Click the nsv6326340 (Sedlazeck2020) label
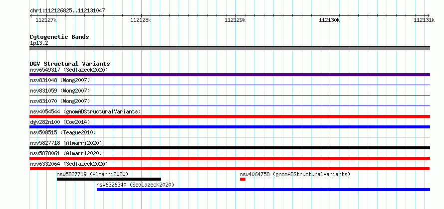Image resolution: width=444 pixels, height=209 pixels. [135, 185]
